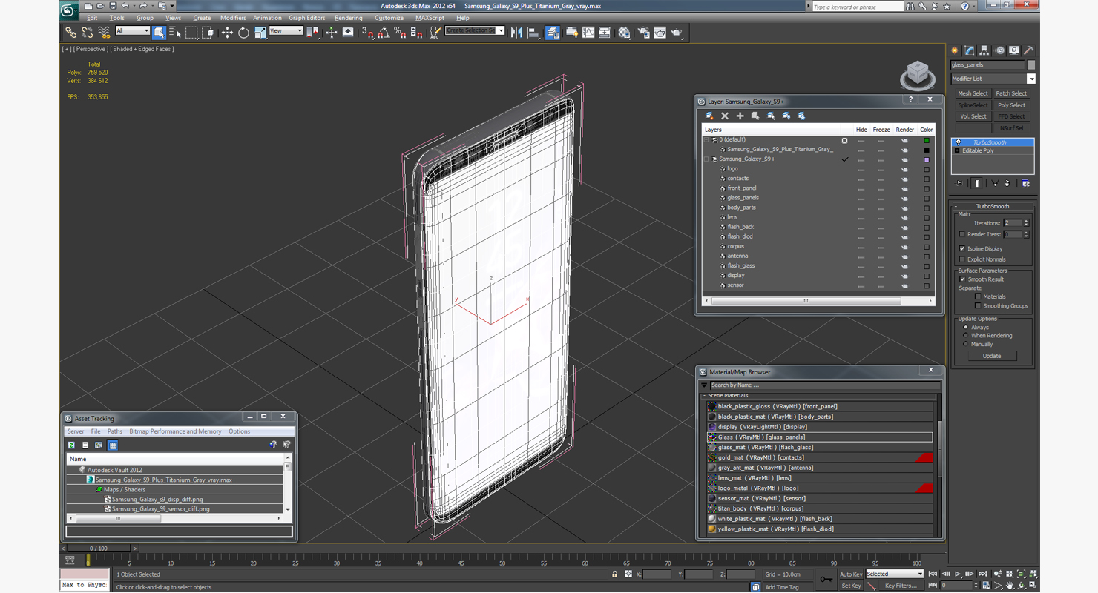The image size is (1098, 593).
Task: Click Pin Stack icon below modifier stack
Action: point(959,183)
